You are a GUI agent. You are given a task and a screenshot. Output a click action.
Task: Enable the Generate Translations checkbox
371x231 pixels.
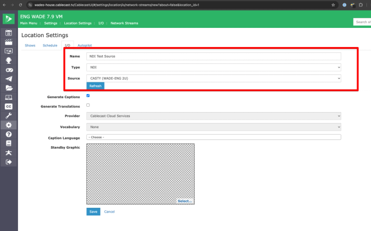coord(88,105)
